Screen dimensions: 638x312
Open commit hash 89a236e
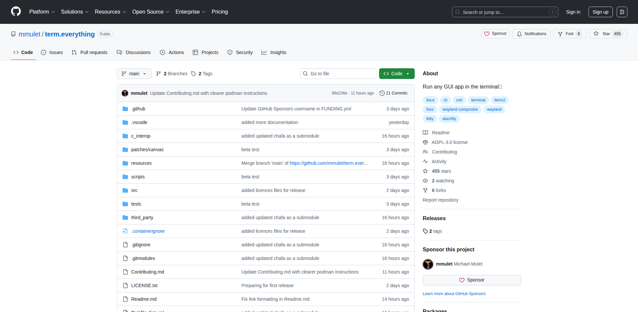click(x=339, y=93)
